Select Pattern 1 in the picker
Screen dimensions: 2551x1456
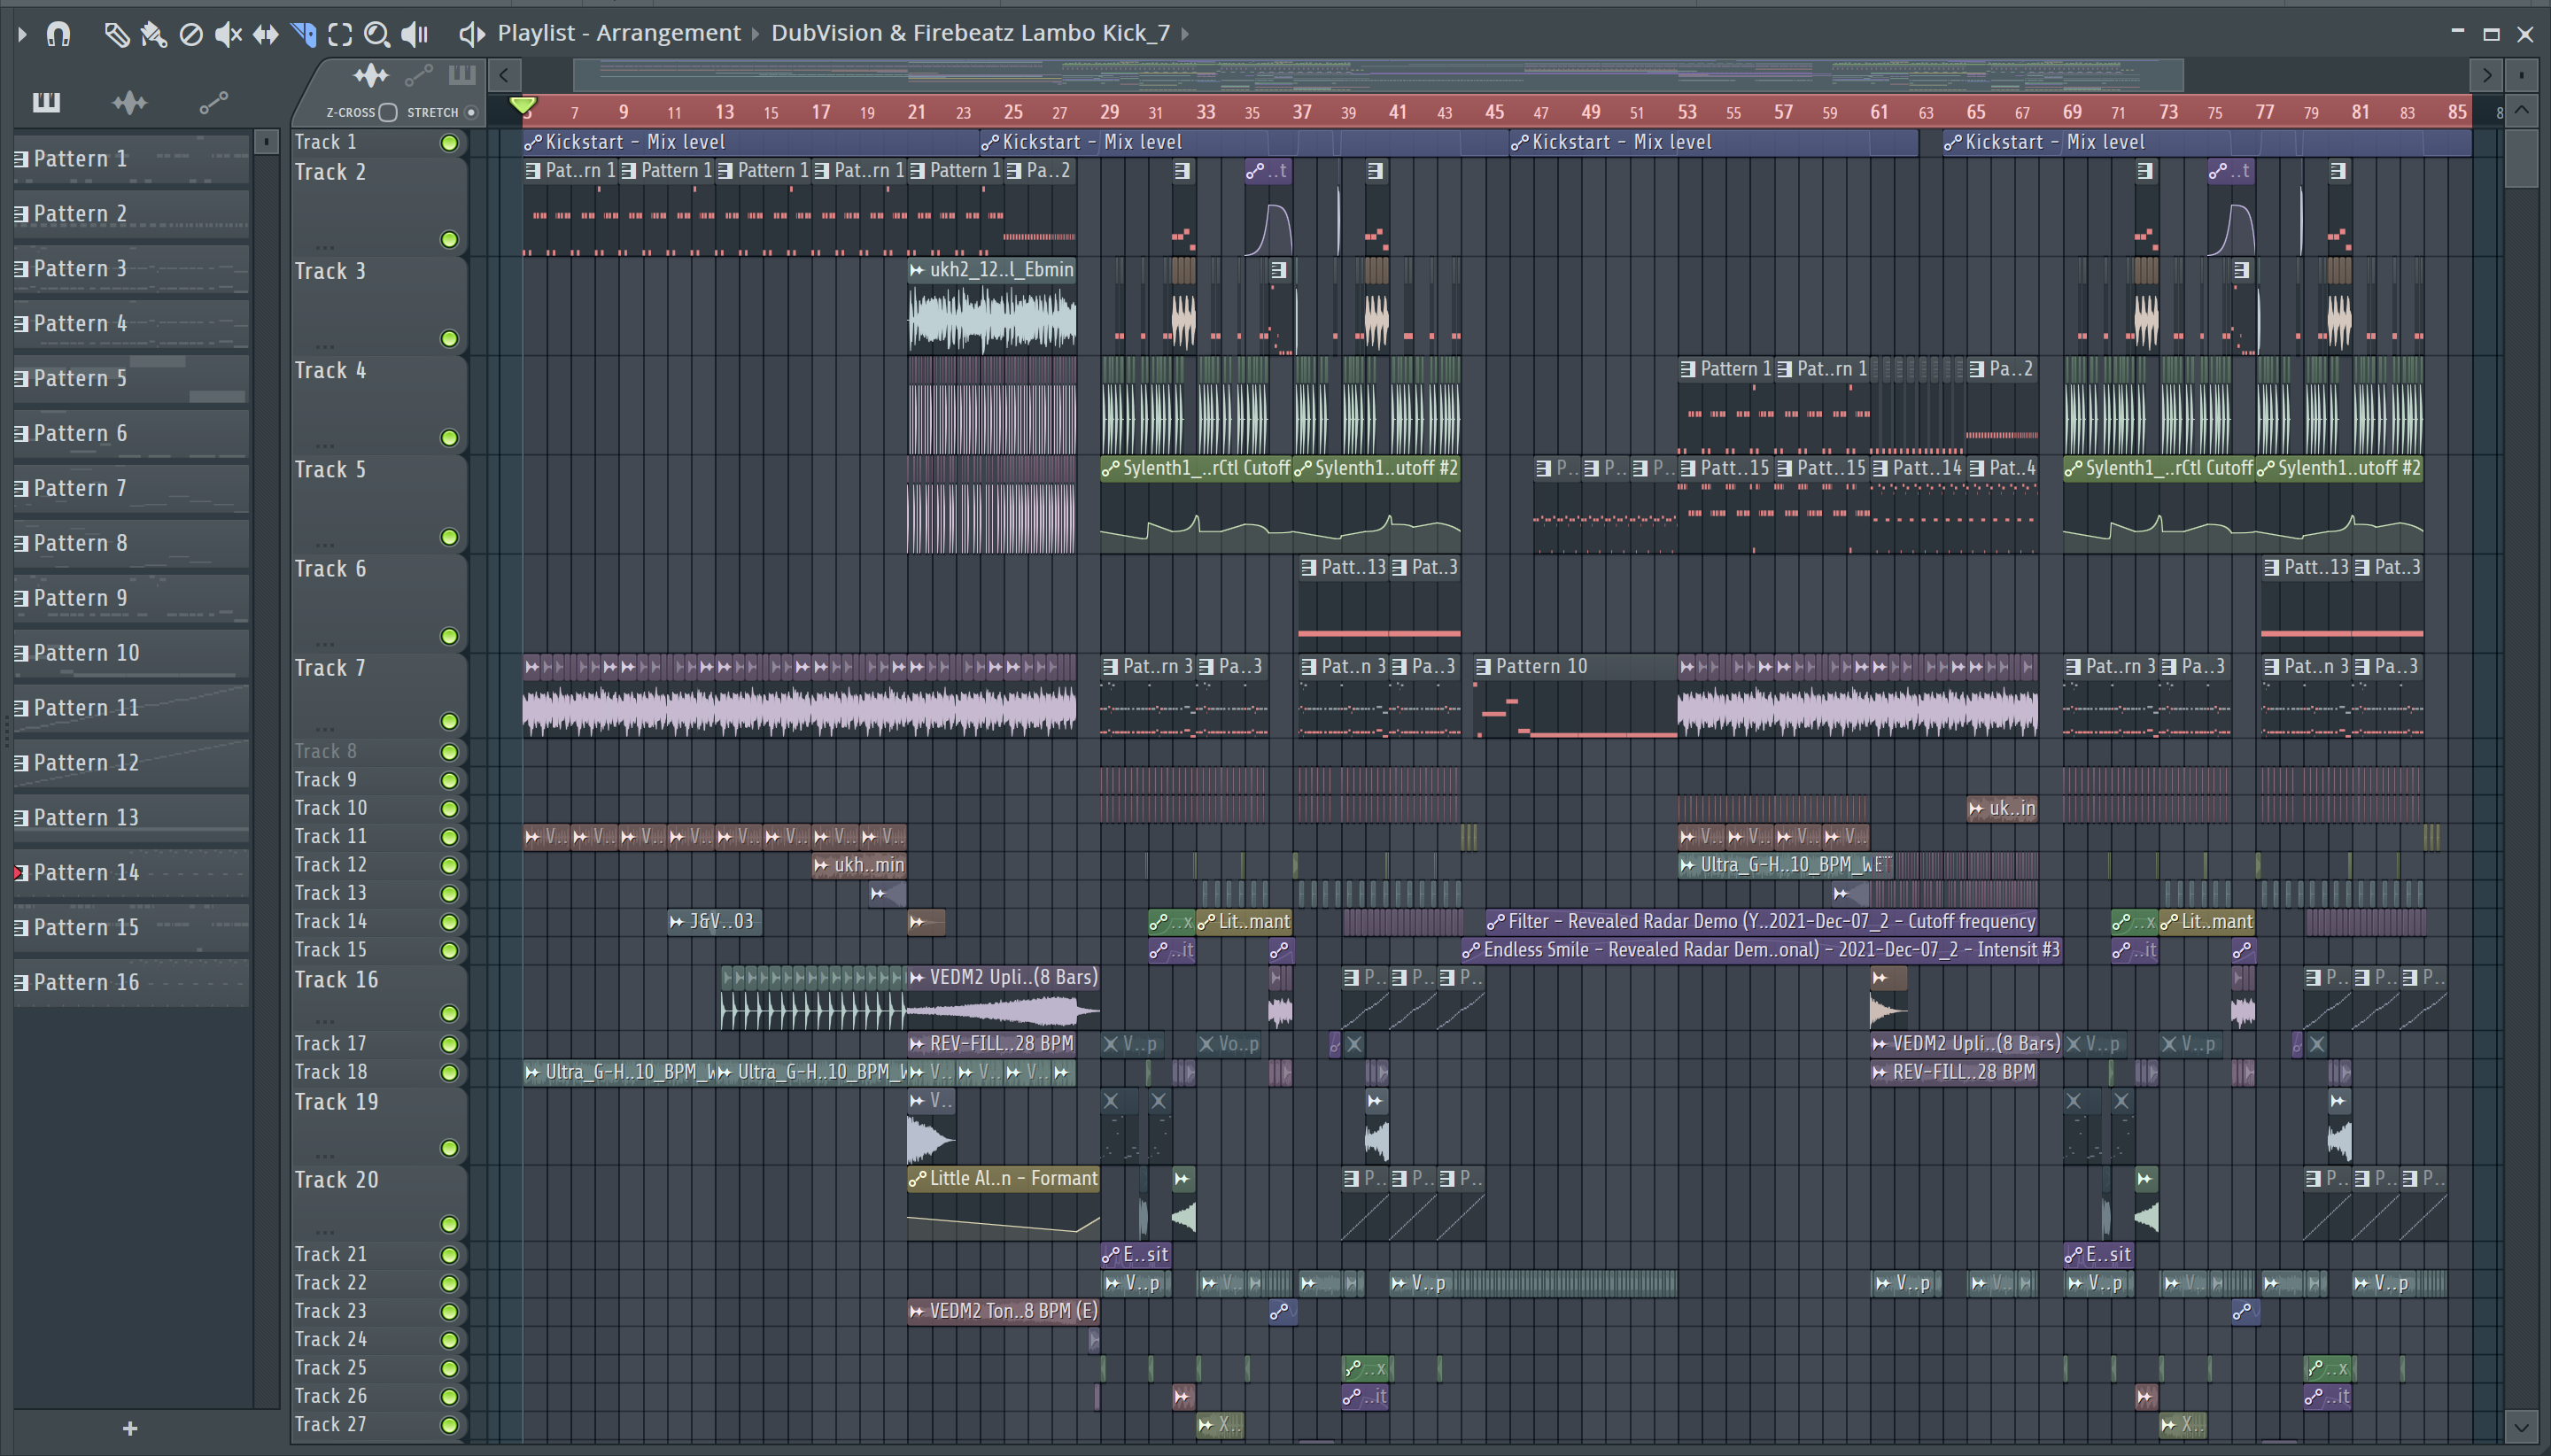pyautogui.click(x=131, y=159)
